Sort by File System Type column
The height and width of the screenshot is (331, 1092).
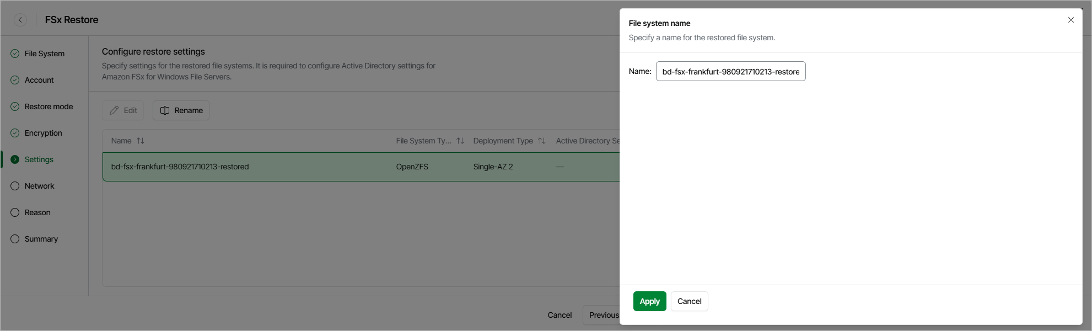click(x=460, y=141)
